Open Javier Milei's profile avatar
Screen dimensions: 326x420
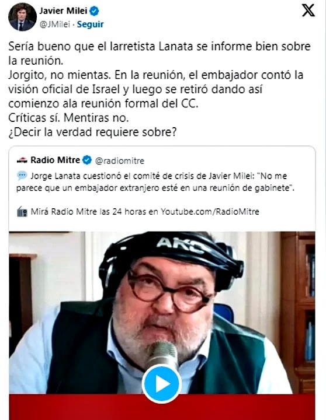[23, 17]
